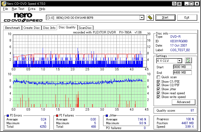Open the Advanced settings button
This screenshot has height=132, width=201.
pyautogui.click(x=184, y=102)
